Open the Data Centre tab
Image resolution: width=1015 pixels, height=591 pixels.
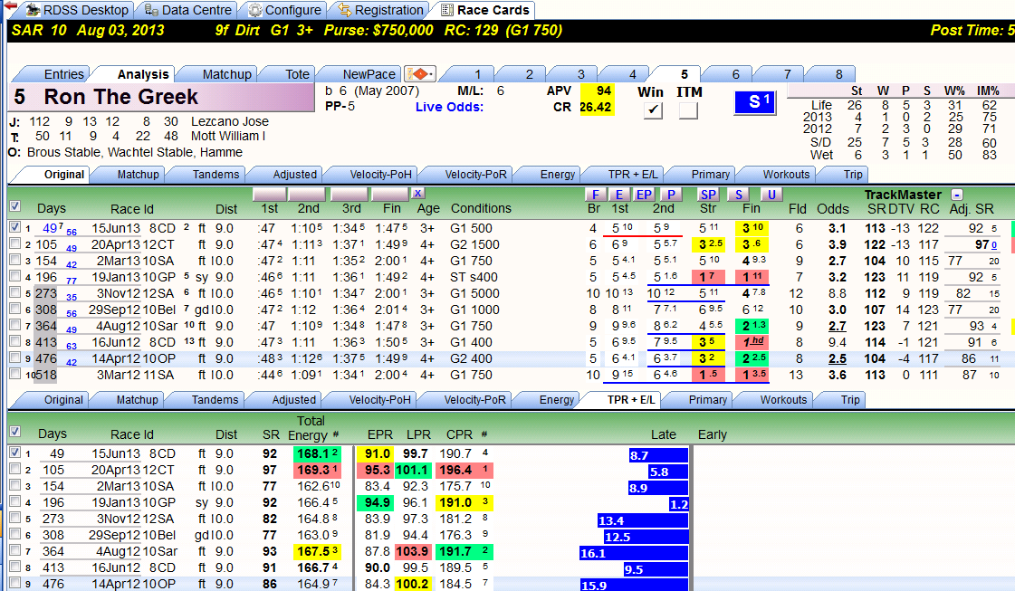coord(188,10)
